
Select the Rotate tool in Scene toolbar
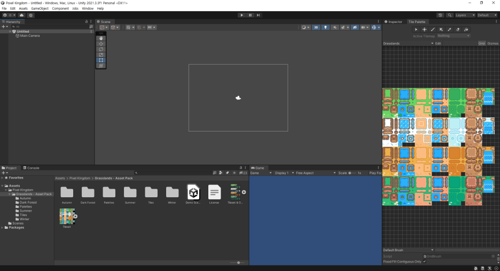click(x=101, y=49)
